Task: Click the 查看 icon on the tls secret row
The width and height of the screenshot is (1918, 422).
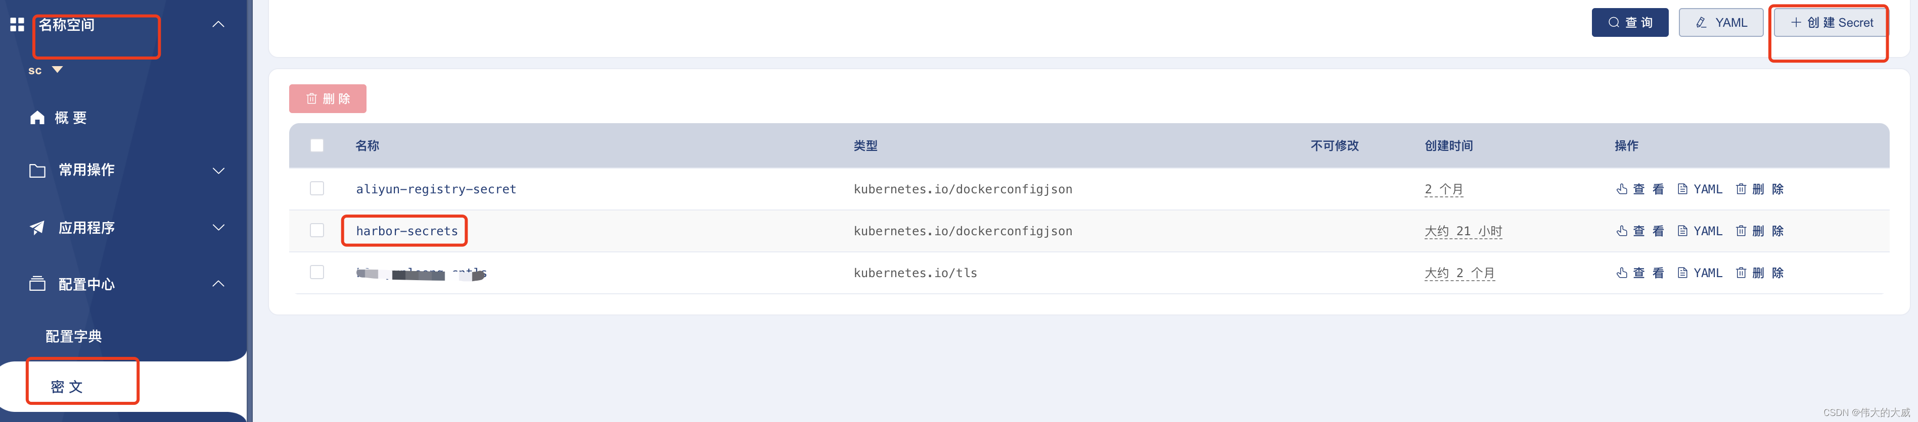Action: click(x=1622, y=272)
